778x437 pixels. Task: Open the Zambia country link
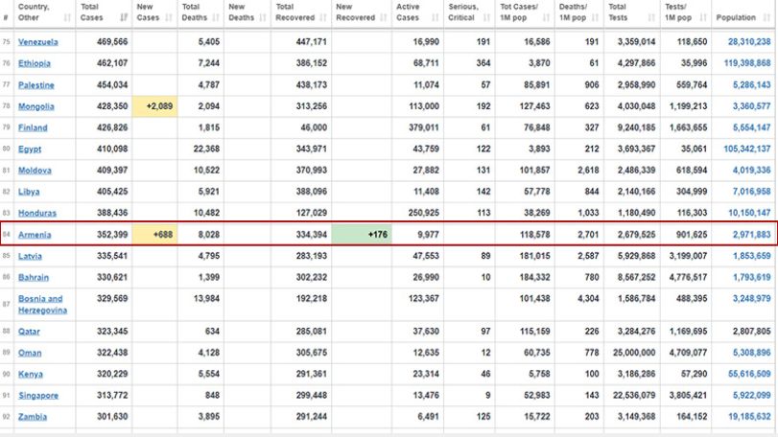click(33, 417)
